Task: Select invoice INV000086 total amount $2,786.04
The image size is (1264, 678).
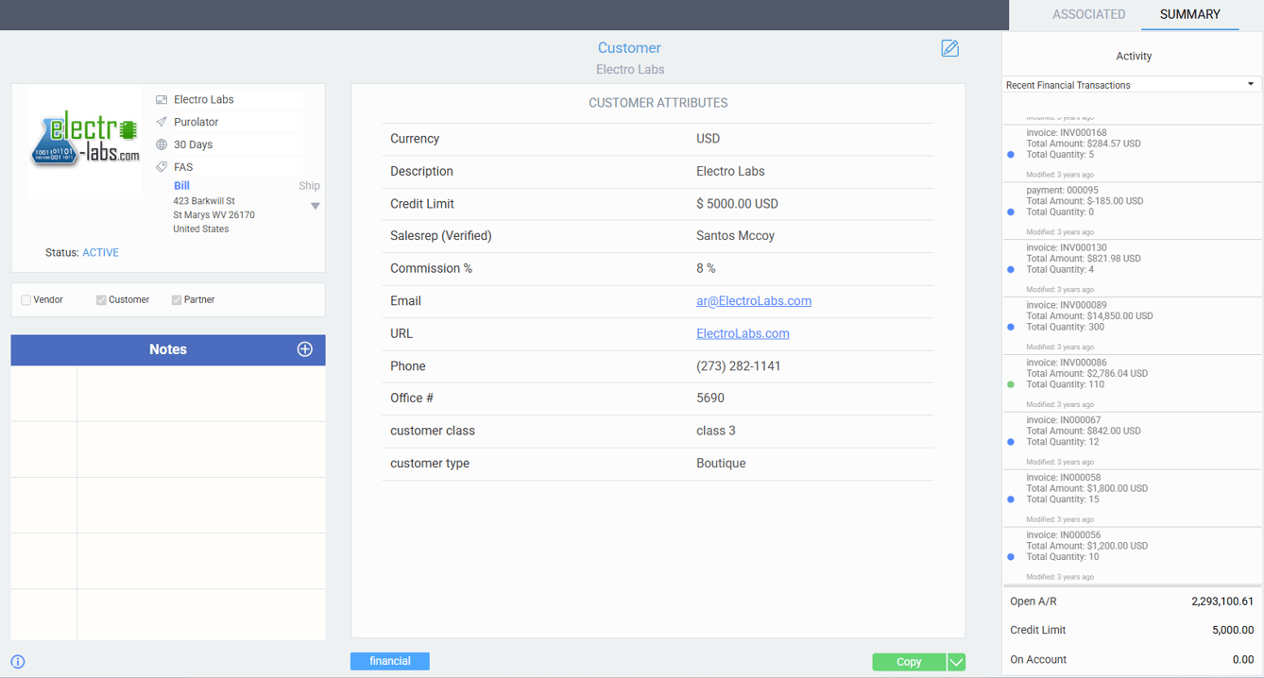Action: tap(1087, 374)
